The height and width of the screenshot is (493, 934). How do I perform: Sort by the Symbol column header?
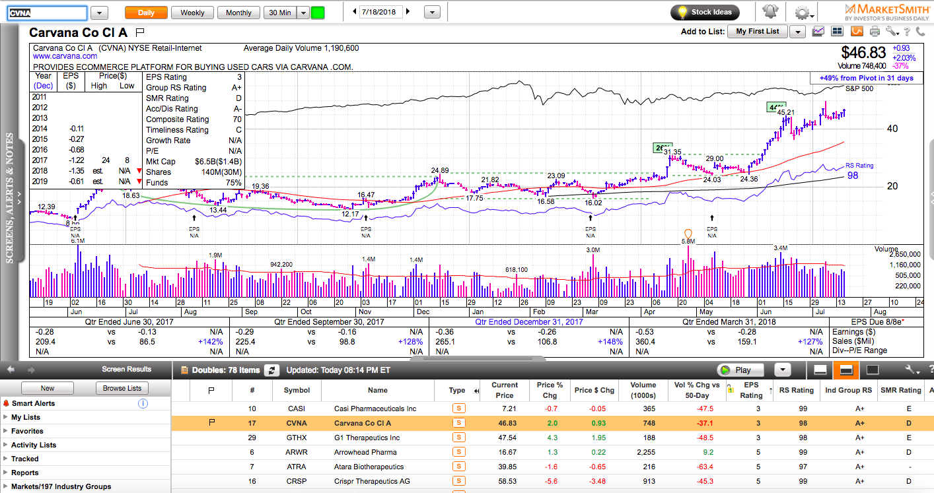point(297,390)
